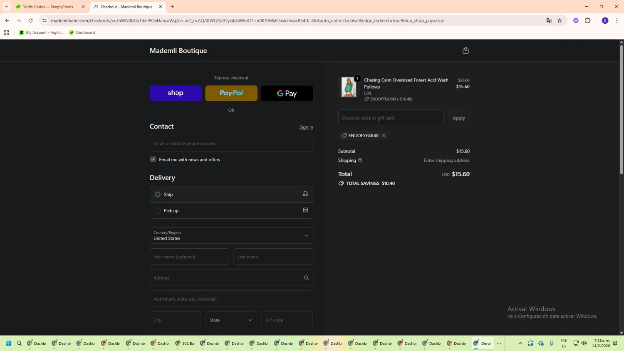Bookmark this page with the star icon

pyautogui.click(x=560, y=20)
